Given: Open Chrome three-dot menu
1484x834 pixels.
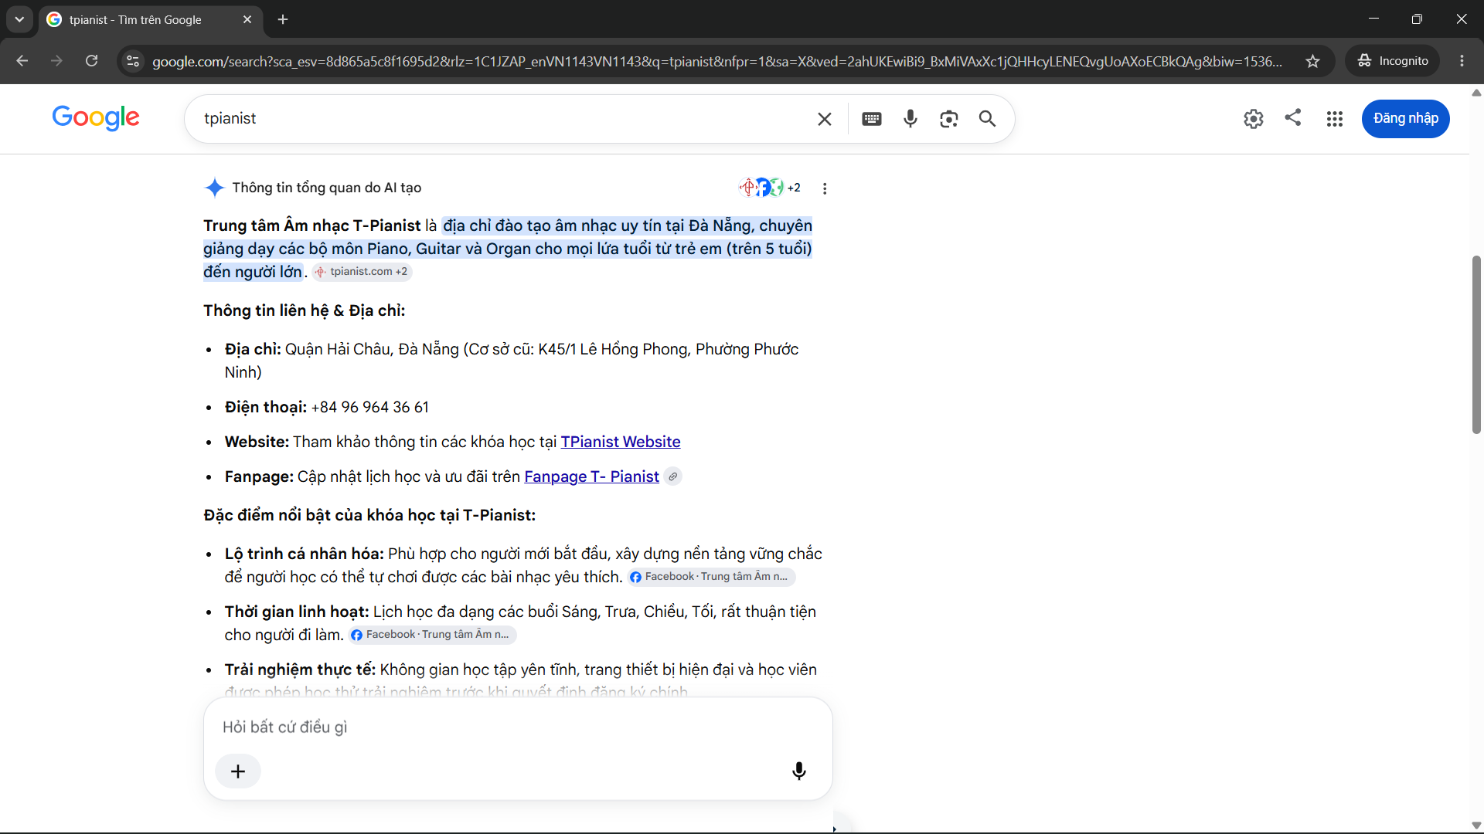Looking at the screenshot, I should [x=1462, y=61].
